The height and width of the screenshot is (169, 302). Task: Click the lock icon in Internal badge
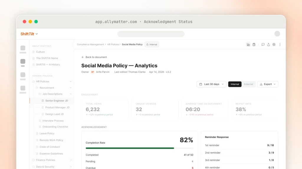[x=147, y=45]
